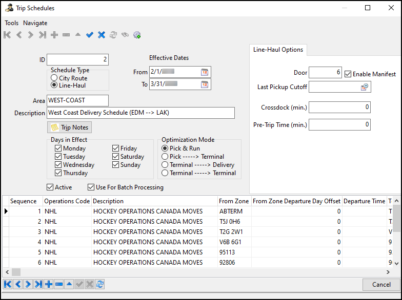402x300 pixels.
Task: Click the Trip Notes button
Action: coord(69,127)
